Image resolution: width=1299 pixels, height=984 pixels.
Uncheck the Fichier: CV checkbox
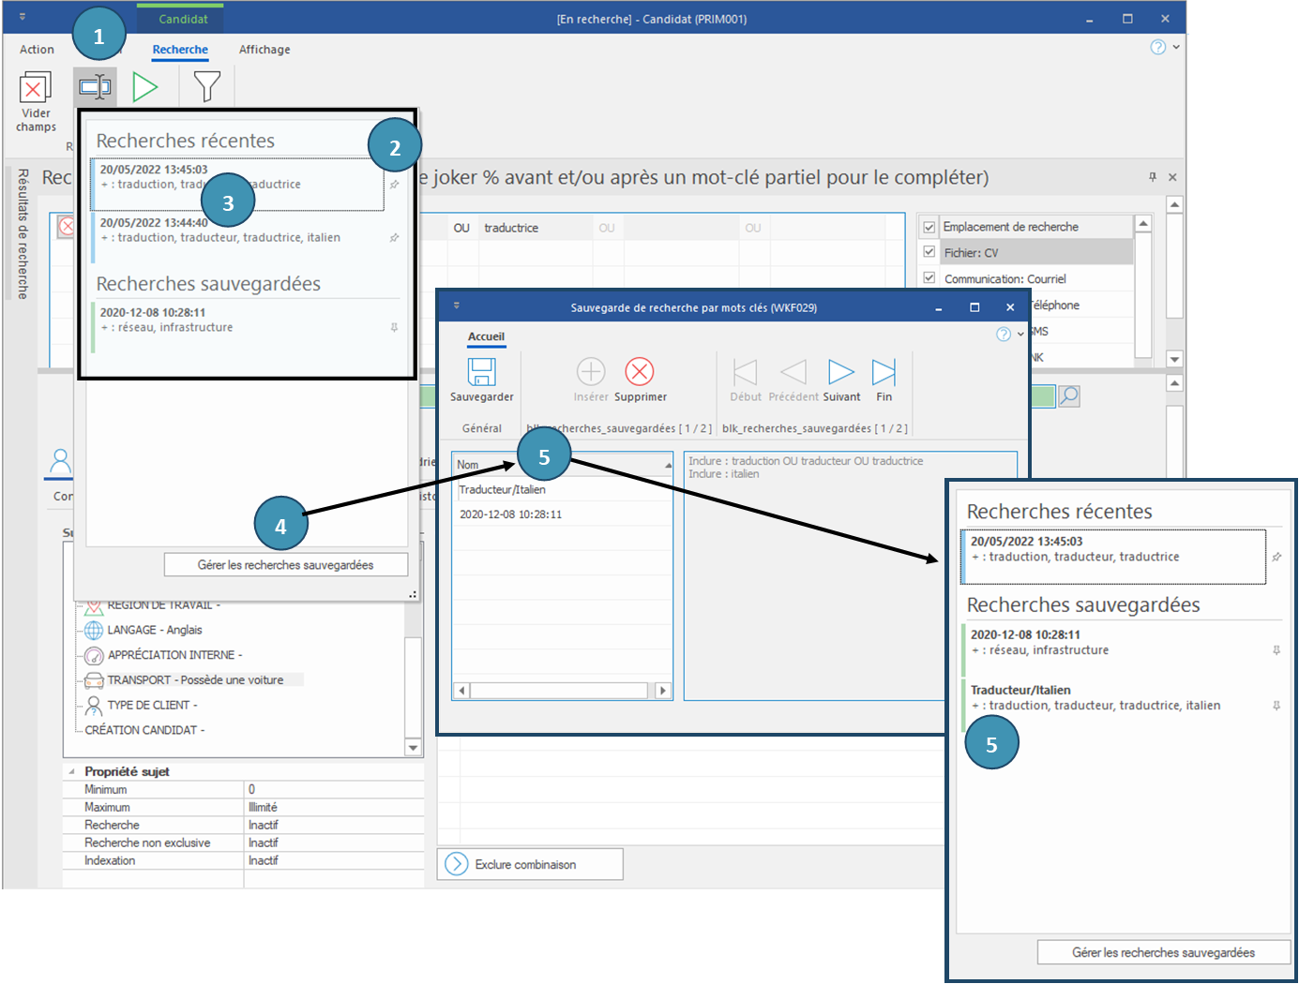(929, 252)
